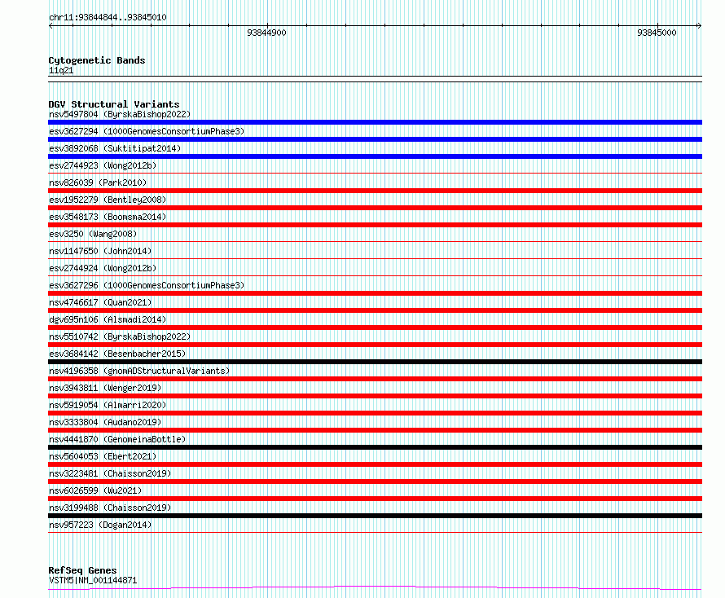Click the blue bar under esv3892068
The width and height of the screenshot is (725, 598).
(375, 156)
